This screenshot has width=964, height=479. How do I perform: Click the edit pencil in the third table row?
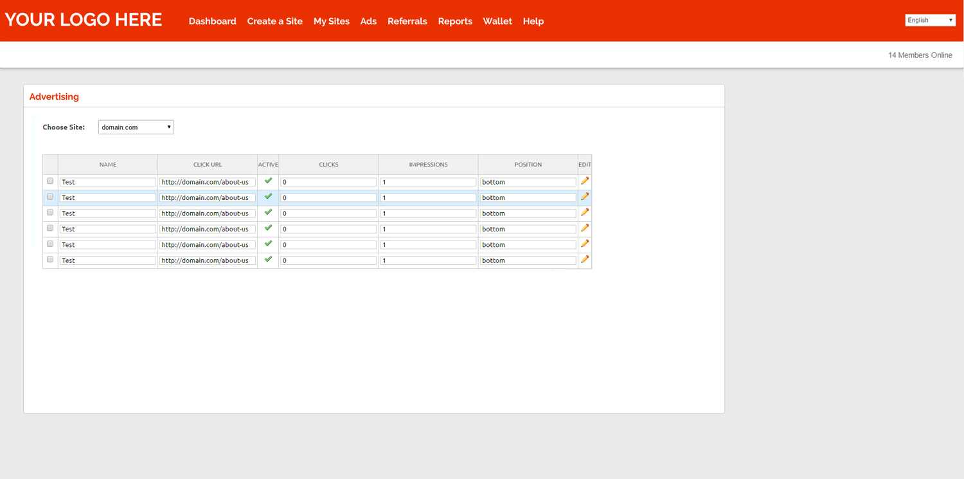585,212
